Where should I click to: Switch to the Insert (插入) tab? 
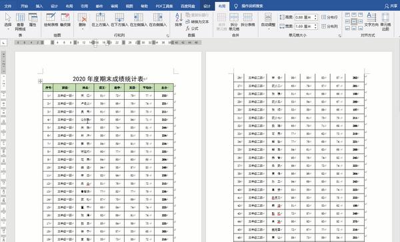(x=39, y=6)
